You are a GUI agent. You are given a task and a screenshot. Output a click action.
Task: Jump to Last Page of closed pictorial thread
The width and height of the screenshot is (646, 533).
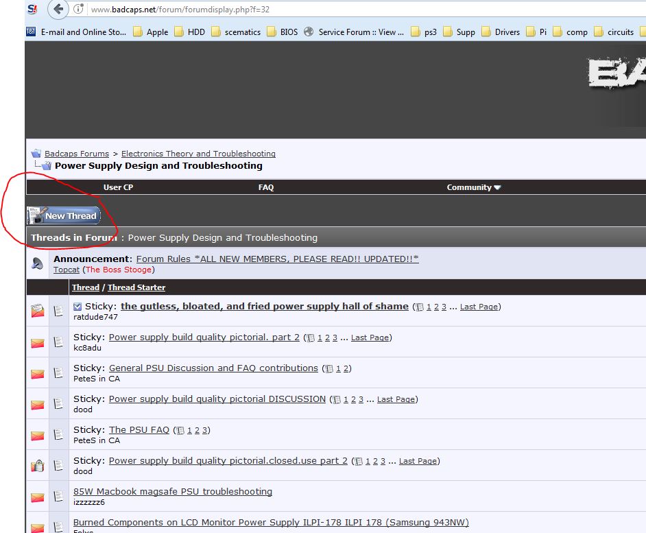pos(418,461)
